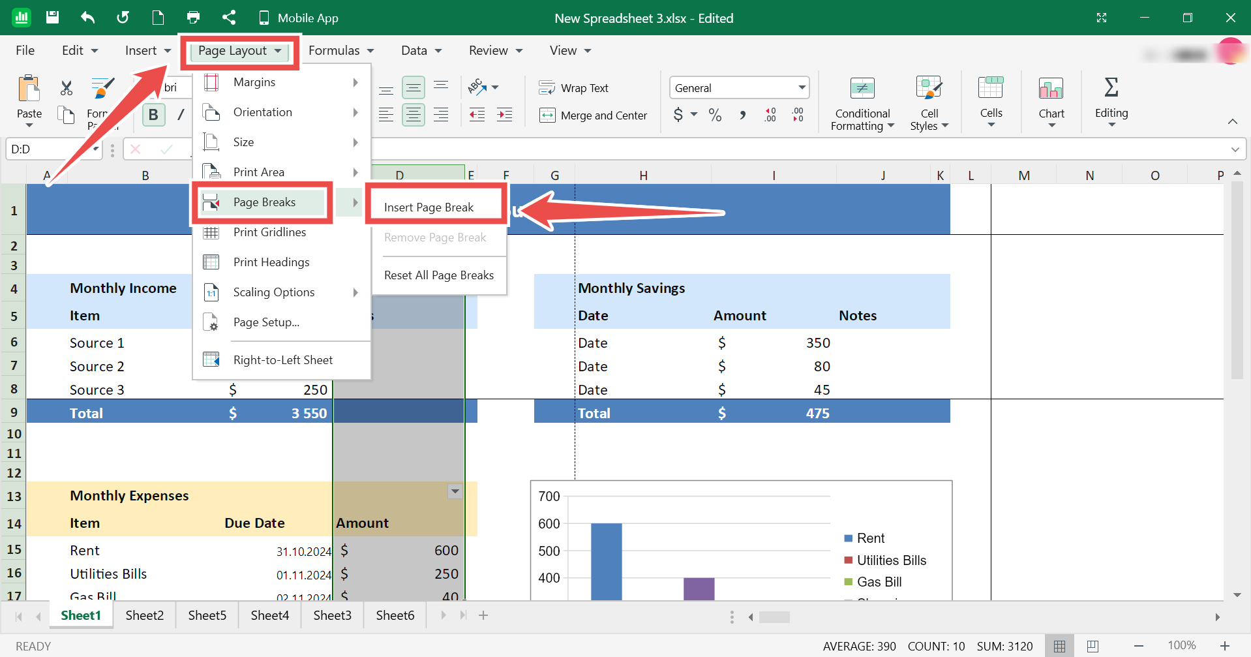Screen dimensions: 1251x657
Task: Click the Cut scissors icon
Action: [x=67, y=88]
